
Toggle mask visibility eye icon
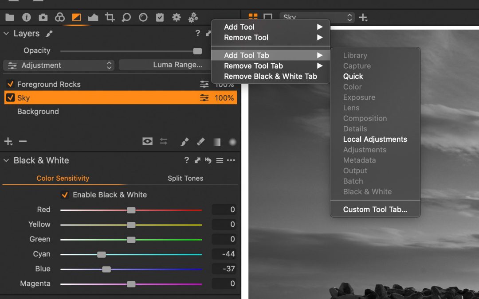coord(147,141)
